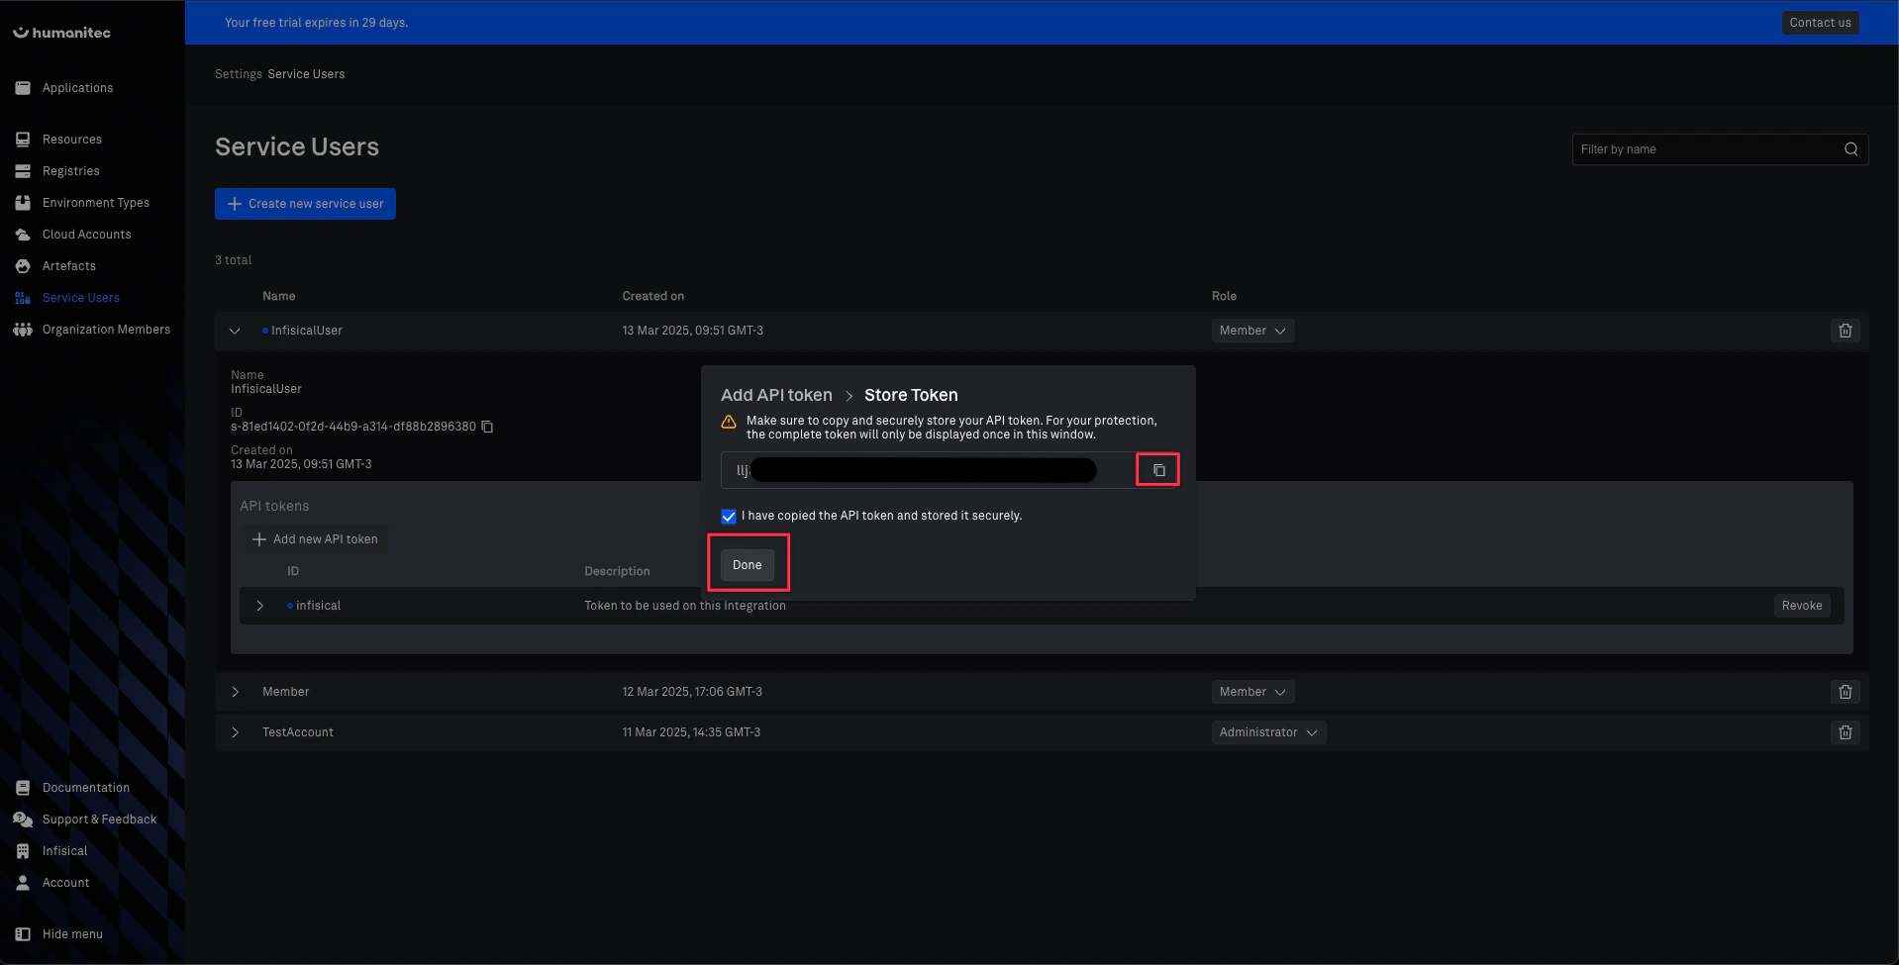Click the Applications sidebar icon
The height and width of the screenshot is (965, 1899).
tap(23, 88)
